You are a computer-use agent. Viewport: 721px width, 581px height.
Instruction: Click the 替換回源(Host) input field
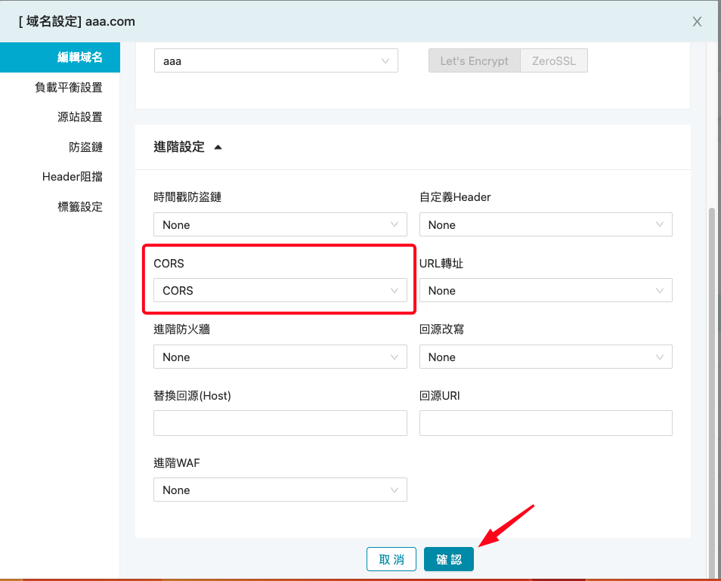[280, 423]
